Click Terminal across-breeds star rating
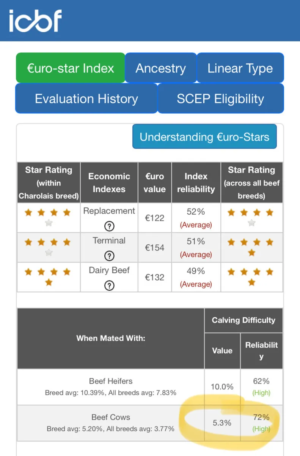The height and width of the screenshot is (456, 300). (251, 247)
